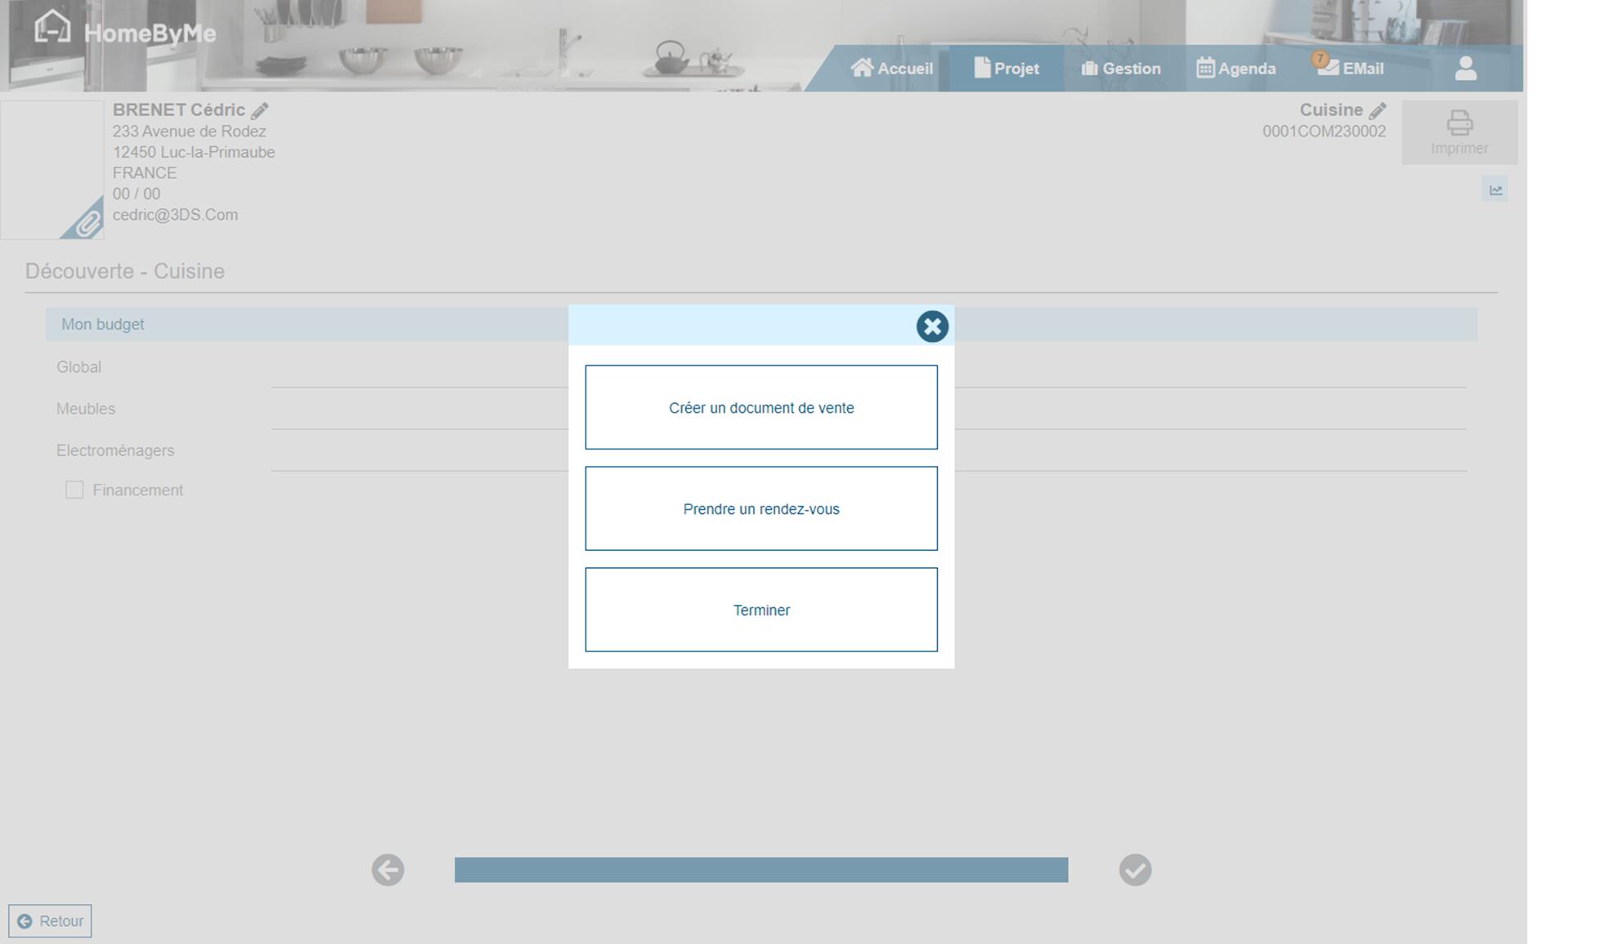Open the Agenda tab
Viewport: 1619px width, 944px height.
tap(1236, 69)
